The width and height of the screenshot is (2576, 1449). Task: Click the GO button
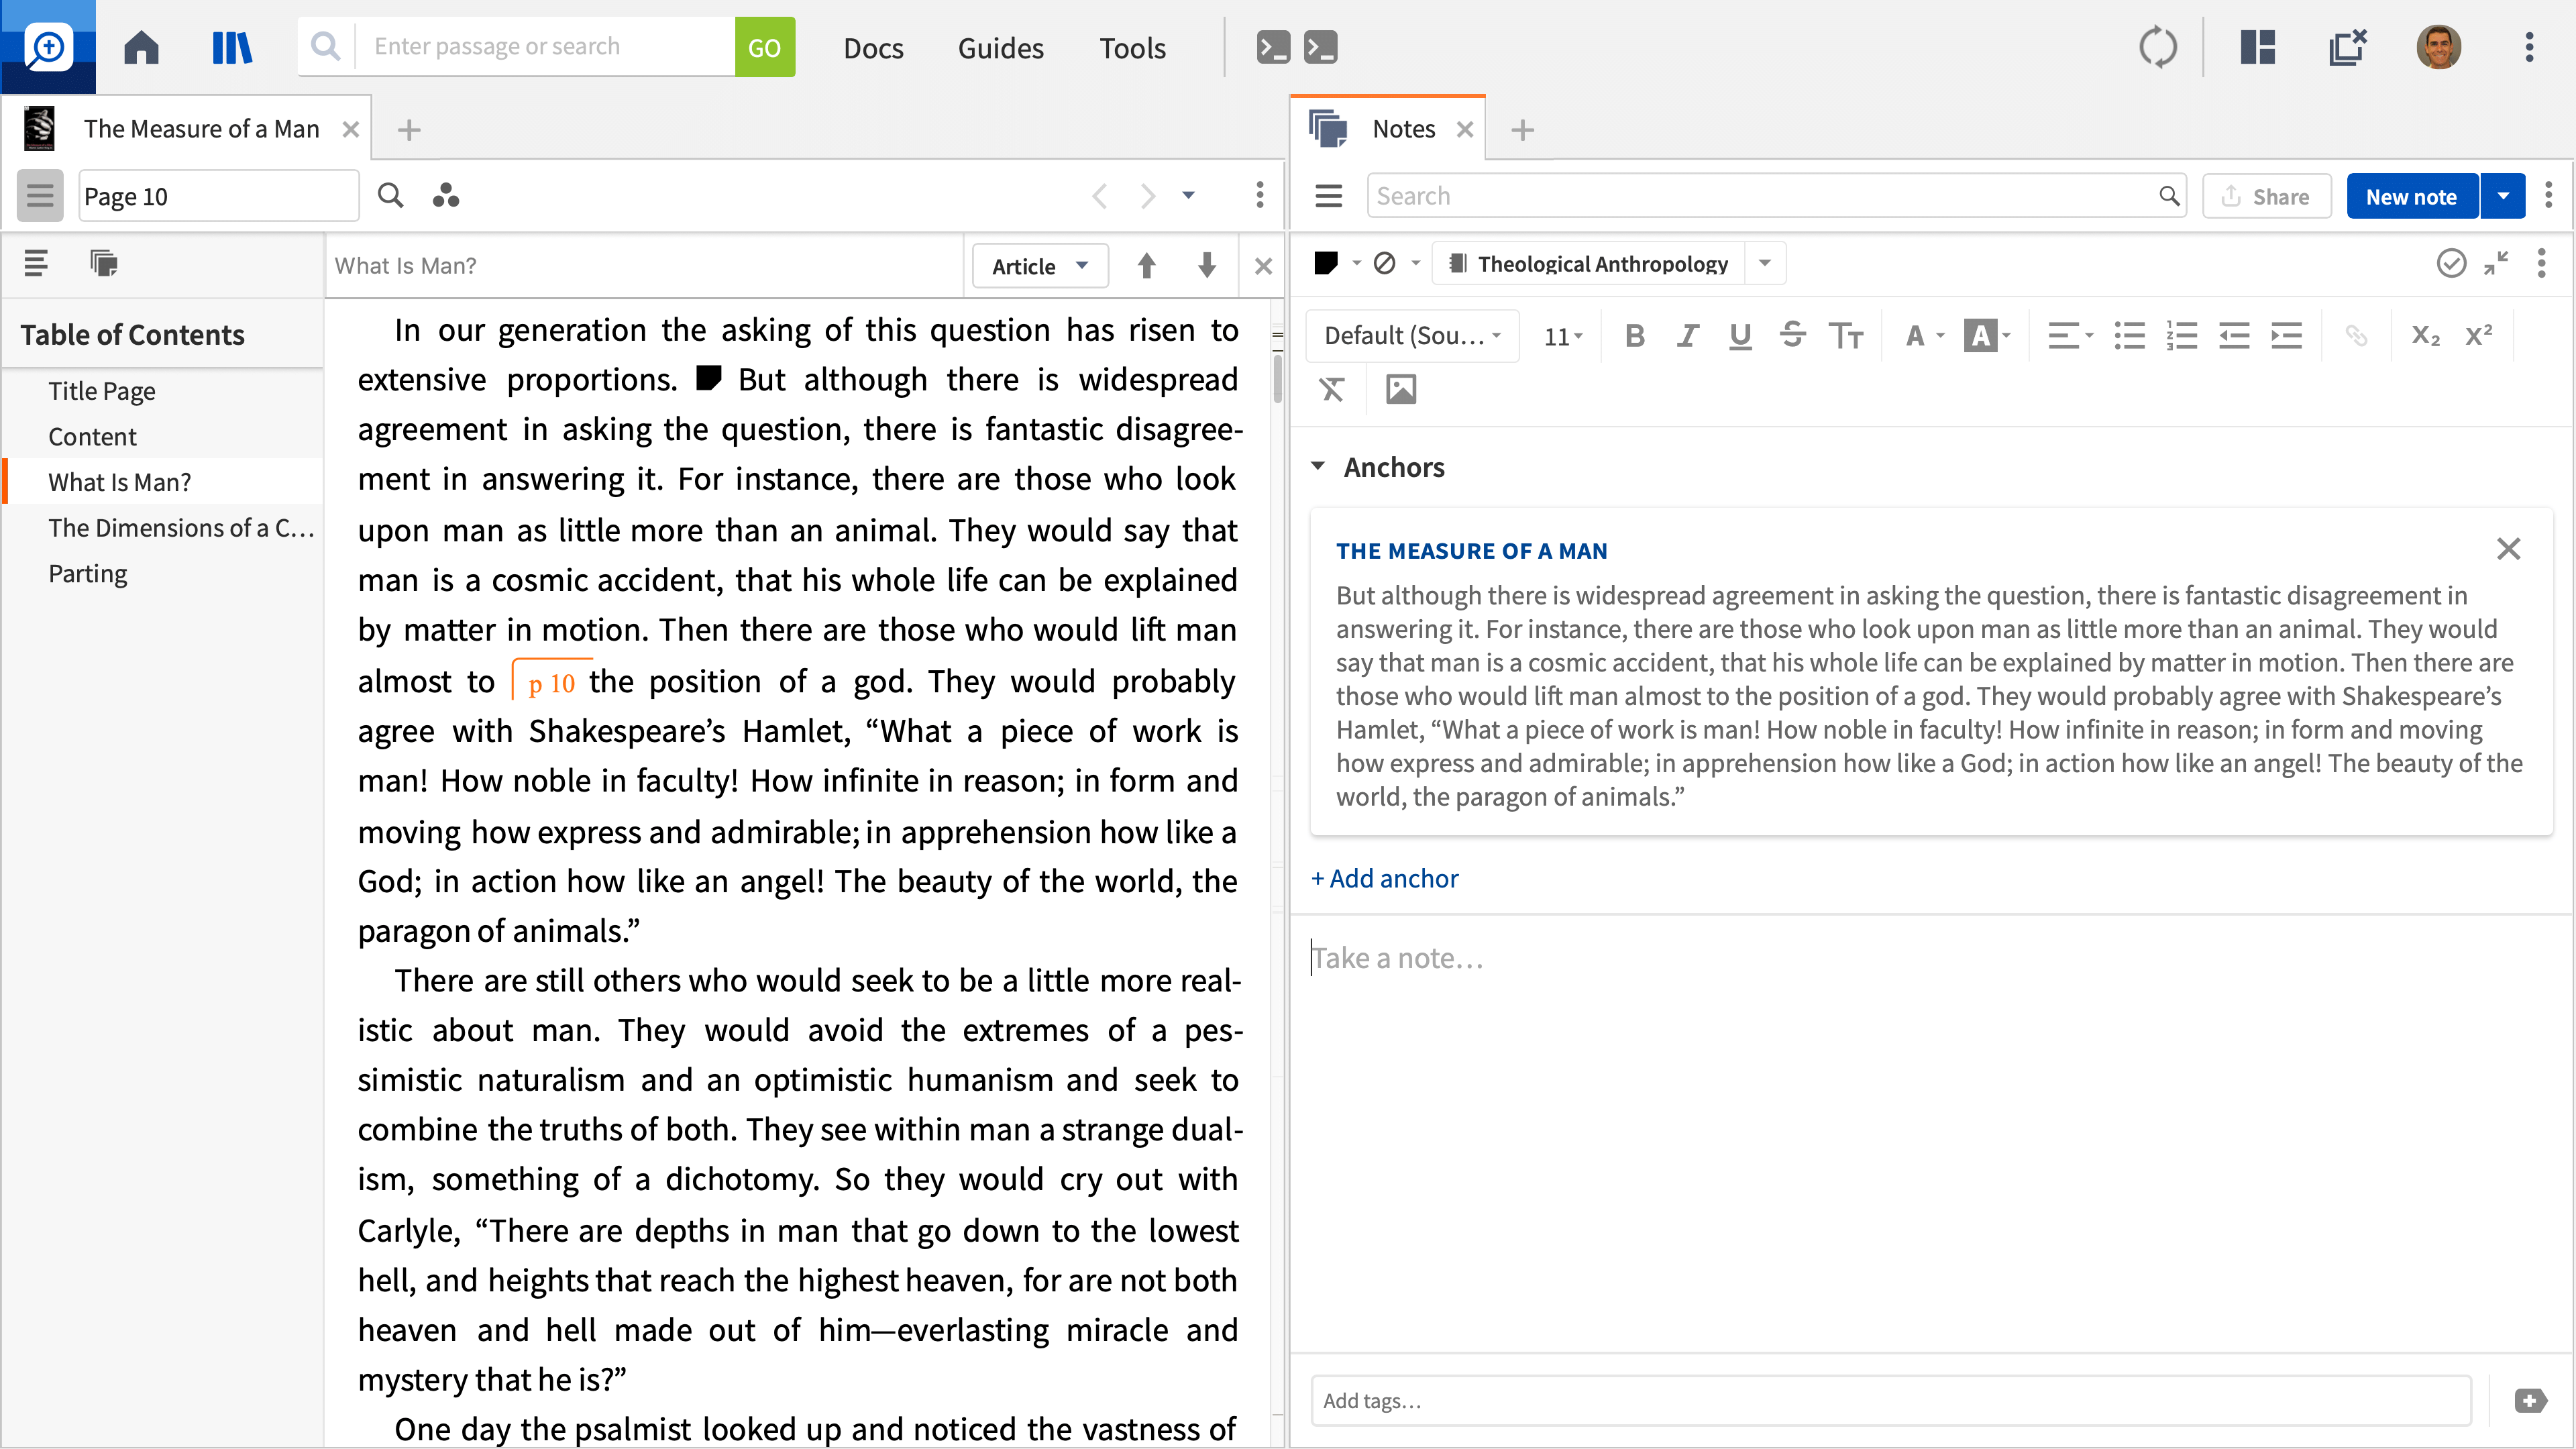pyautogui.click(x=764, y=47)
